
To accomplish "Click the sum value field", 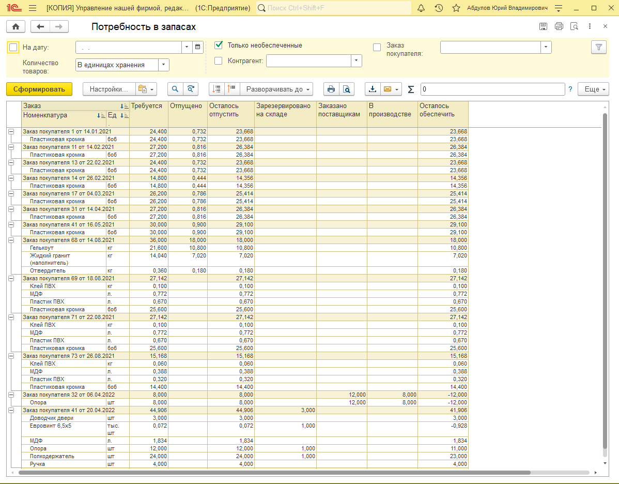I will (493, 89).
